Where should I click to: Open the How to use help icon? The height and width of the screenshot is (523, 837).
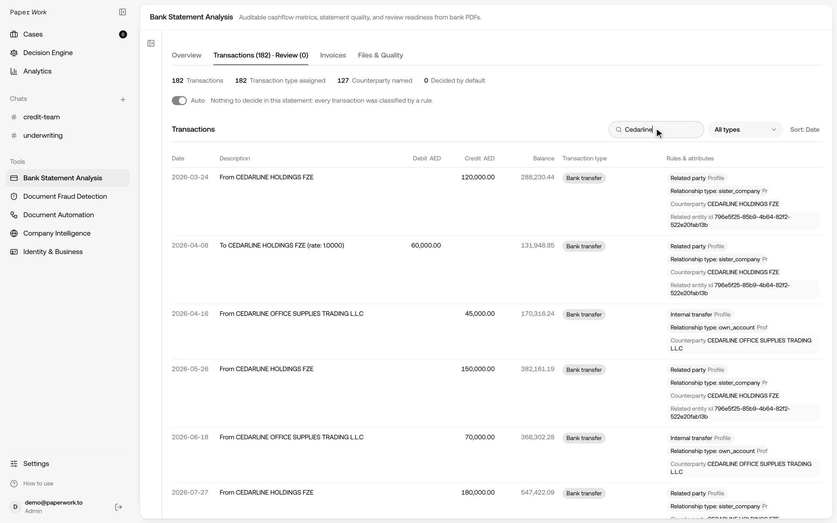[x=14, y=484]
